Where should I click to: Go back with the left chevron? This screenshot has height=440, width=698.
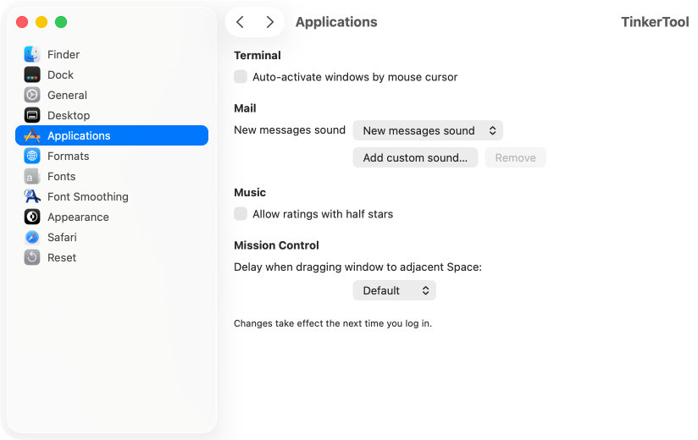[241, 22]
